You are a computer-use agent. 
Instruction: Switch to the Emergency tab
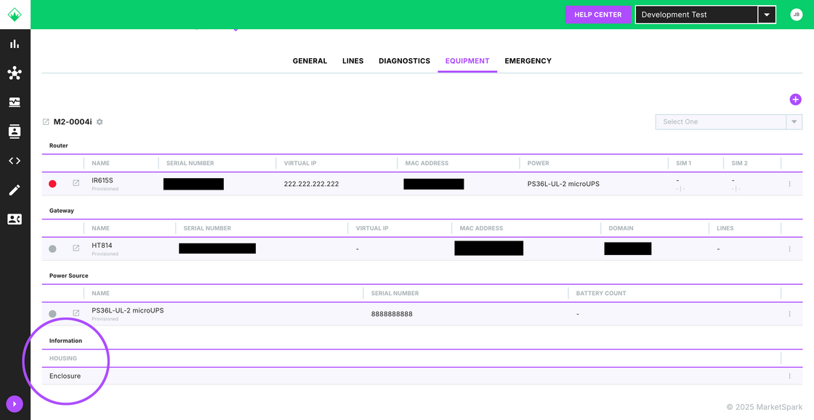(528, 61)
